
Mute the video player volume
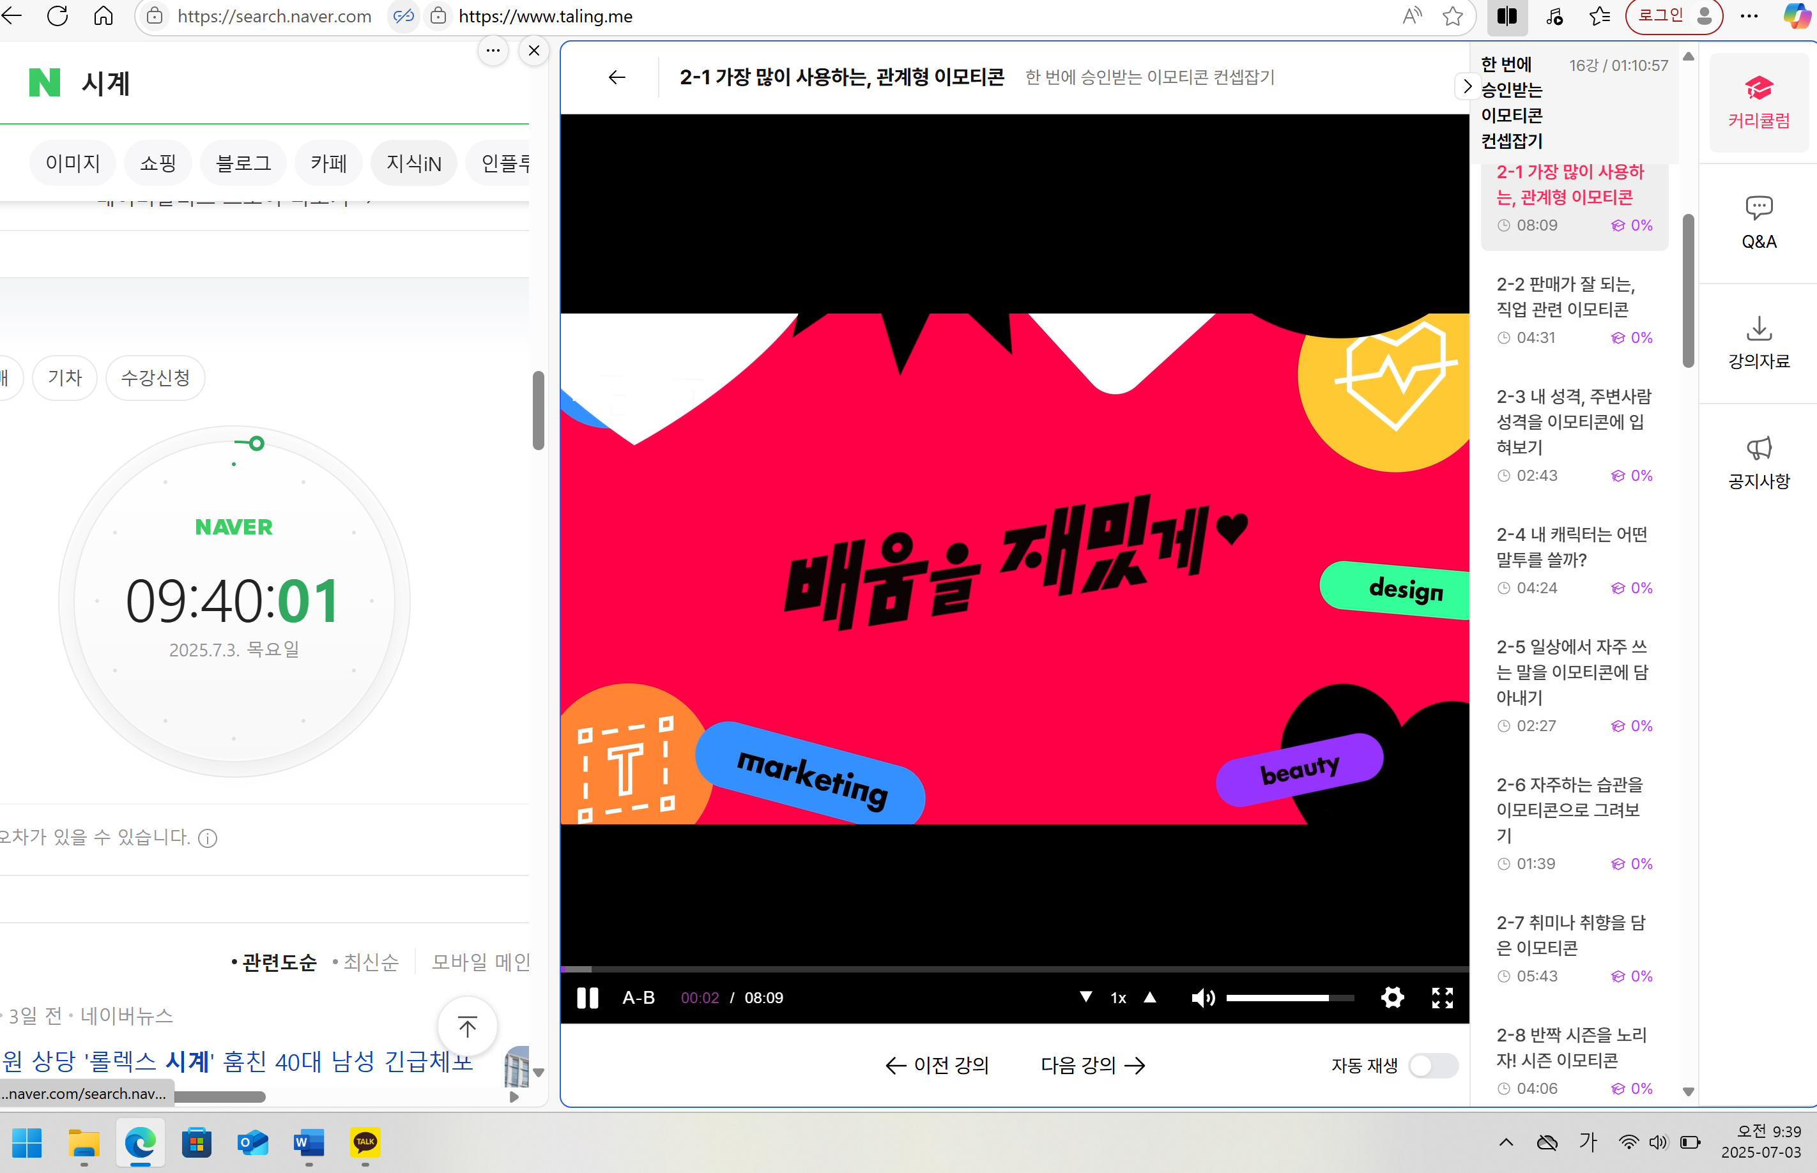tap(1202, 998)
